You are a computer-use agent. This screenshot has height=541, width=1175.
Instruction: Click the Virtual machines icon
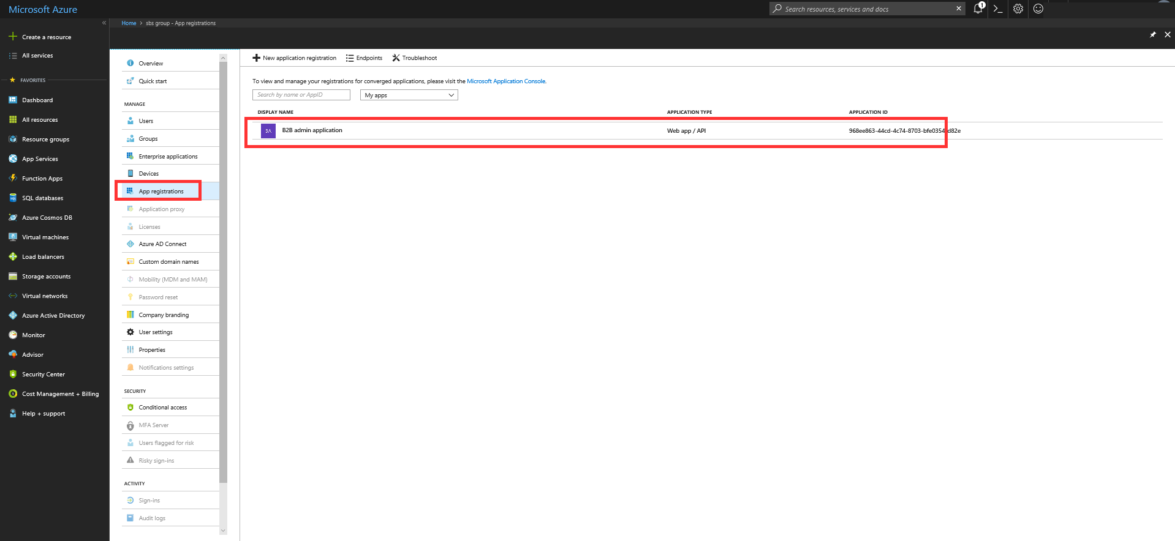coord(13,237)
